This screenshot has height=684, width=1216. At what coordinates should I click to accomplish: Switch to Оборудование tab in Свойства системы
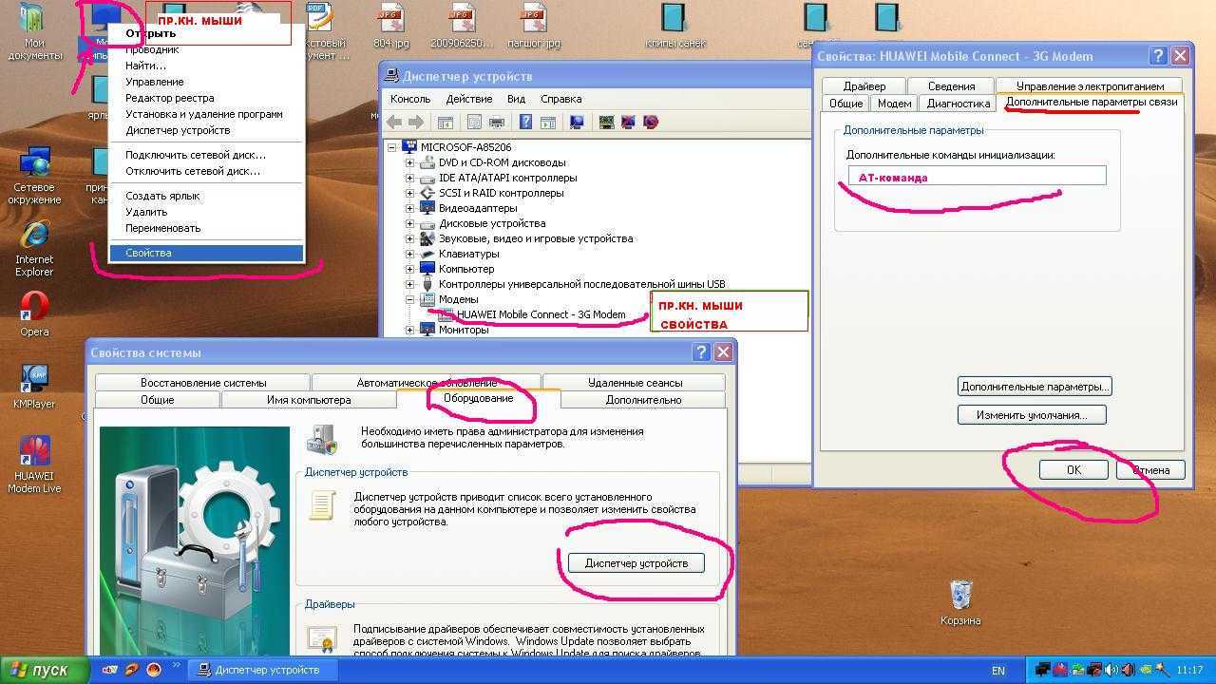tap(479, 398)
